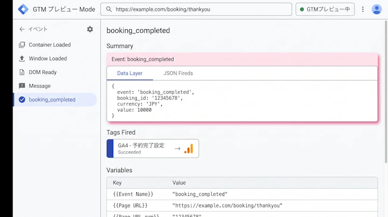This screenshot has height=217, width=388.
Task: Click the DOM Ready document icon
Action: click(x=22, y=72)
